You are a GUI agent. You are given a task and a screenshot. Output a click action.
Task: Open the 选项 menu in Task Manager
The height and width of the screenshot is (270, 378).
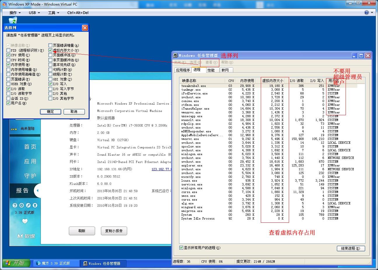pos(195,62)
